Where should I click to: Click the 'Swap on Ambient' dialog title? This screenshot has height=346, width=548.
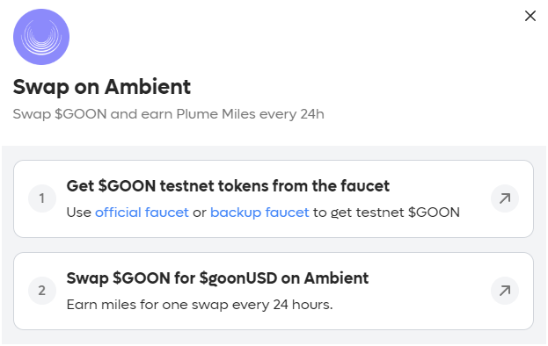tap(102, 86)
